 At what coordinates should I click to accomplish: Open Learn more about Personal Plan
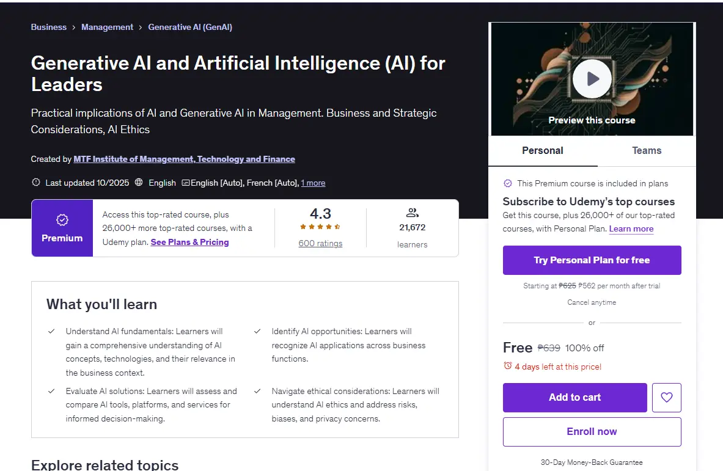click(631, 228)
